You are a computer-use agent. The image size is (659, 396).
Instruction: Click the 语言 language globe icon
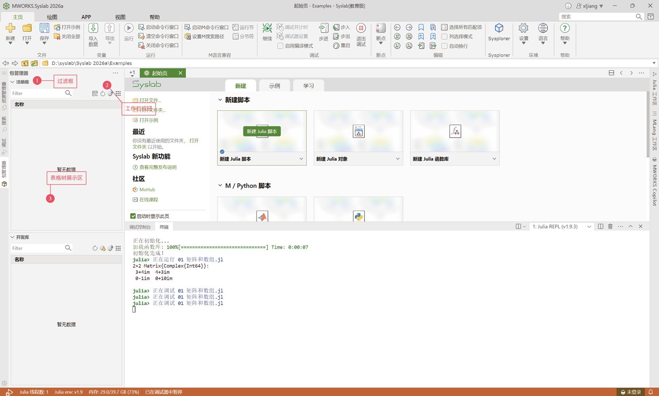tap(543, 28)
